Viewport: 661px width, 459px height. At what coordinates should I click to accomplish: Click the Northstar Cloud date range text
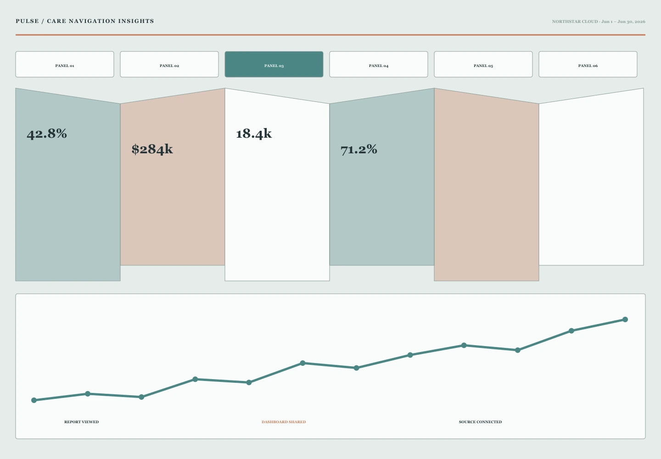(599, 22)
